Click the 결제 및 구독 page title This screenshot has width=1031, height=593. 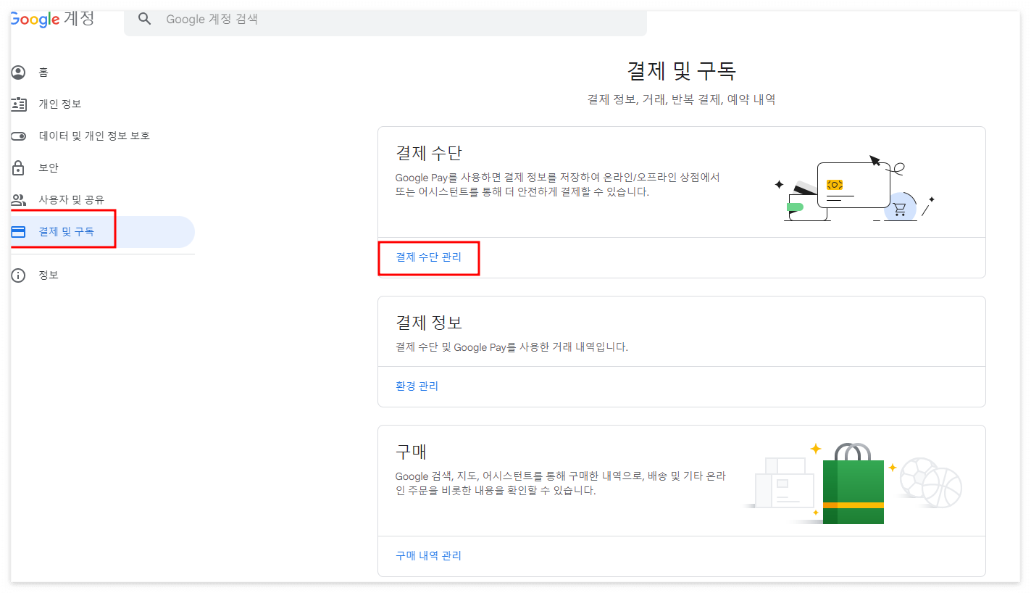[682, 71]
